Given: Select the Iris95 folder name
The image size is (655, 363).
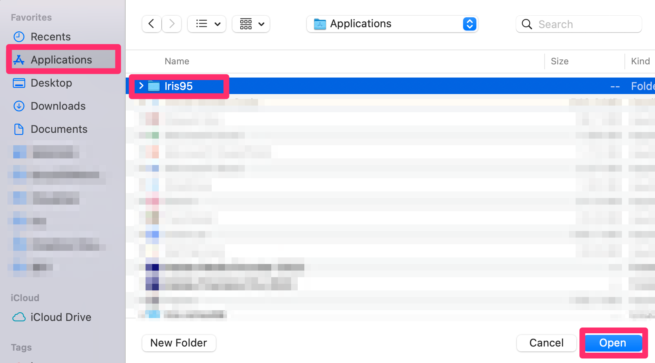Looking at the screenshot, I should click(179, 86).
